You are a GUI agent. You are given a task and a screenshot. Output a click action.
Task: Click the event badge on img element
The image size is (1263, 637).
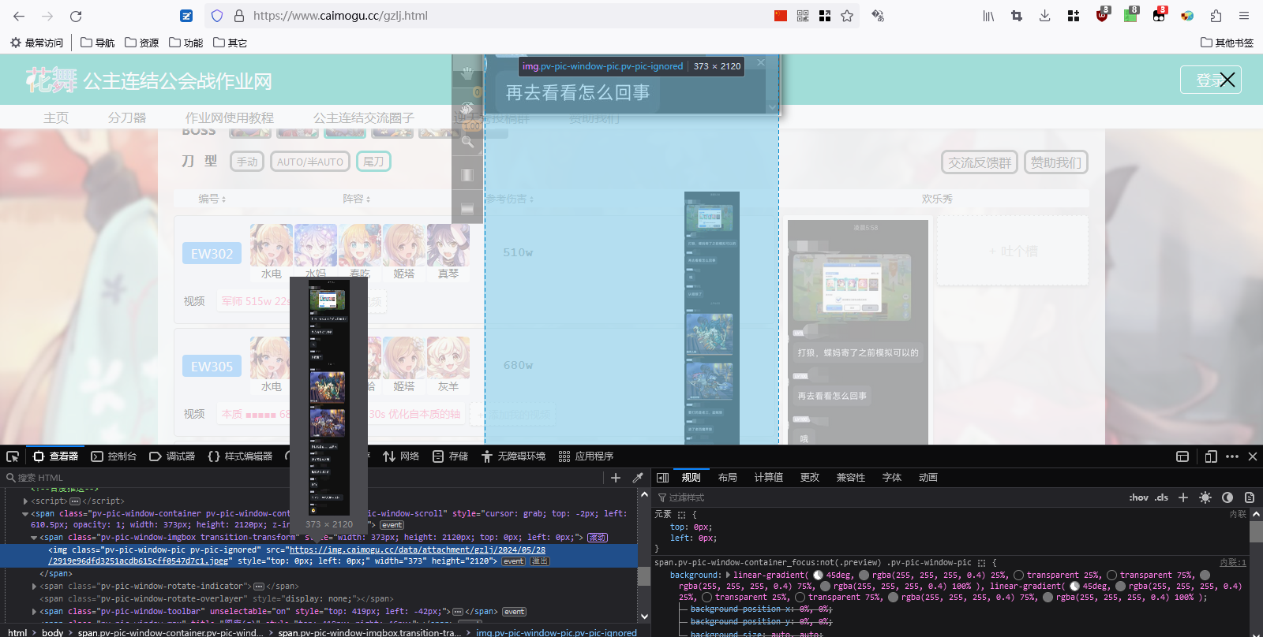513,561
